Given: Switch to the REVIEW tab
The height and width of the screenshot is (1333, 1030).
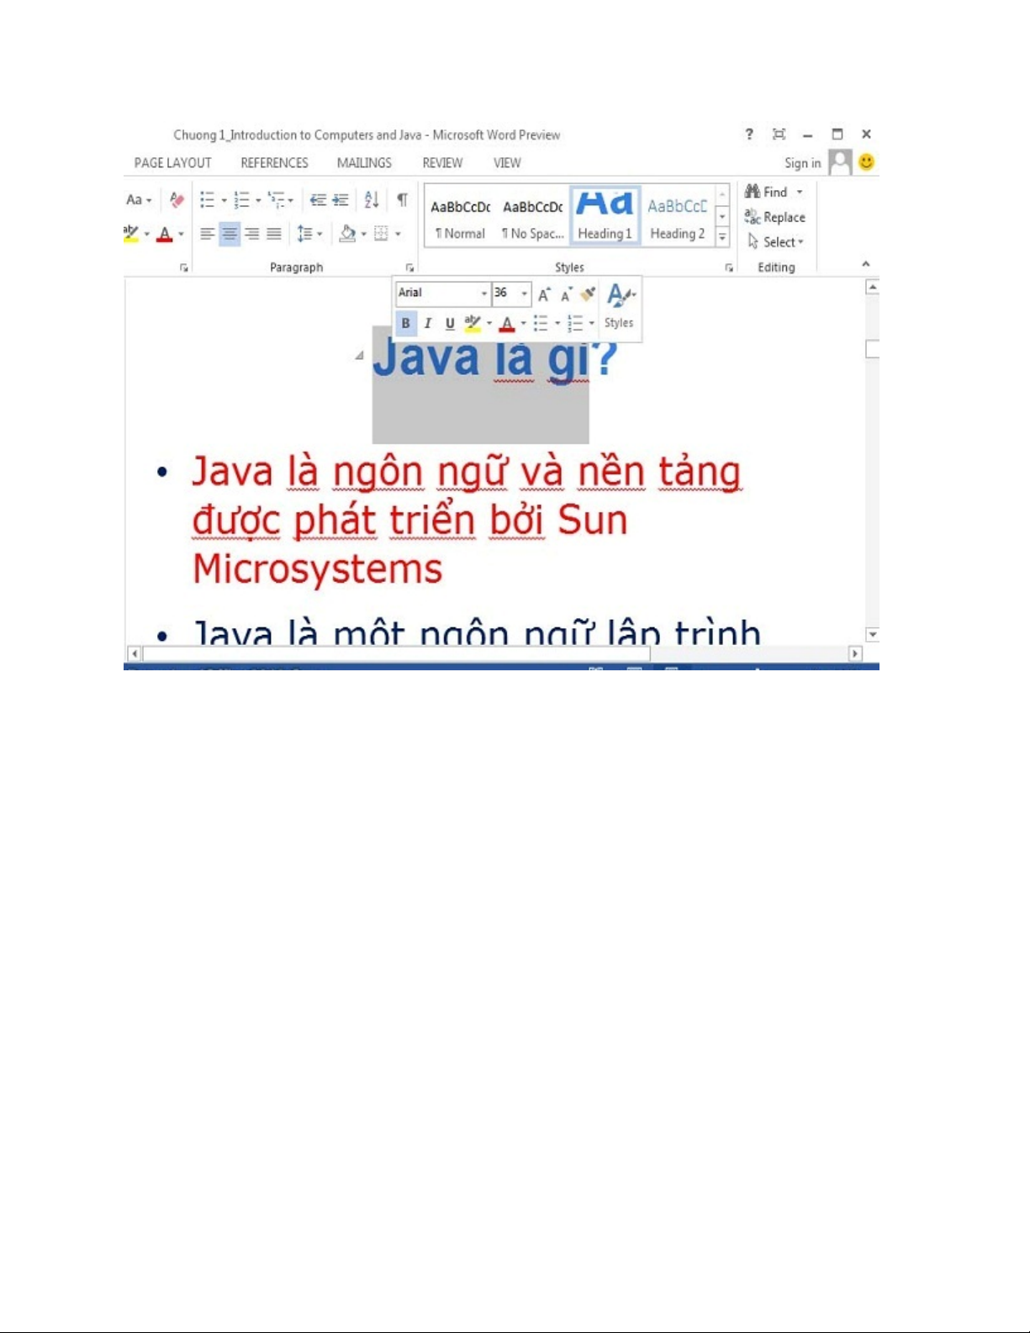Looking at the screenshot, I should [x=442, y=163].
